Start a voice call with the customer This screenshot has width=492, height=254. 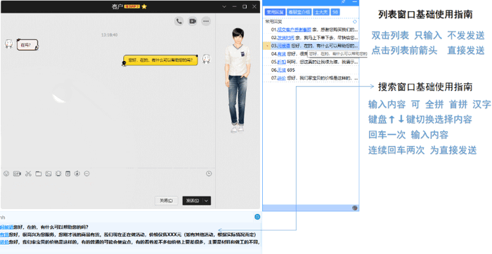coord(179,21)
